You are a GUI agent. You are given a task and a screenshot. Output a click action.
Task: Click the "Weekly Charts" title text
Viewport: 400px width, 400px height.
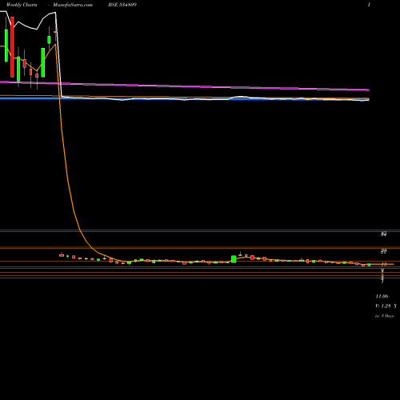(22, 5)
